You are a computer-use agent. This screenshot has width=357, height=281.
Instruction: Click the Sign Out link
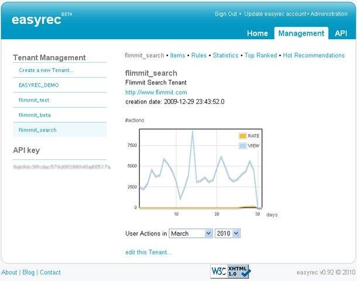click(x=226, y=14)
